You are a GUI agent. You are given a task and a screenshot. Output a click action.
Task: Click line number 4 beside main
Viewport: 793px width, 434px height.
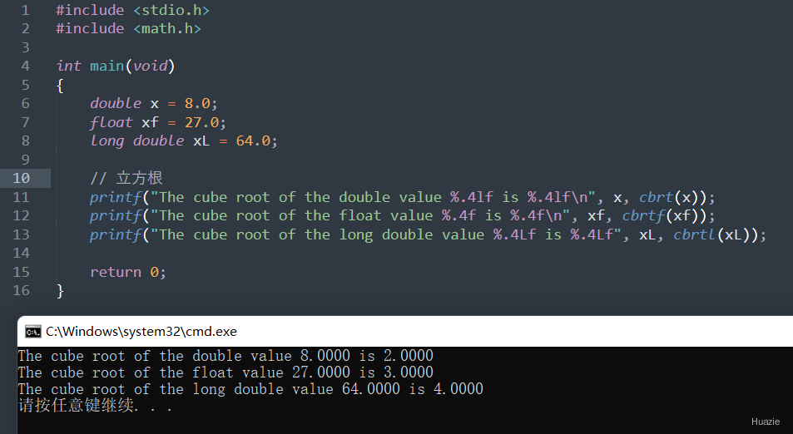[25, 66]
